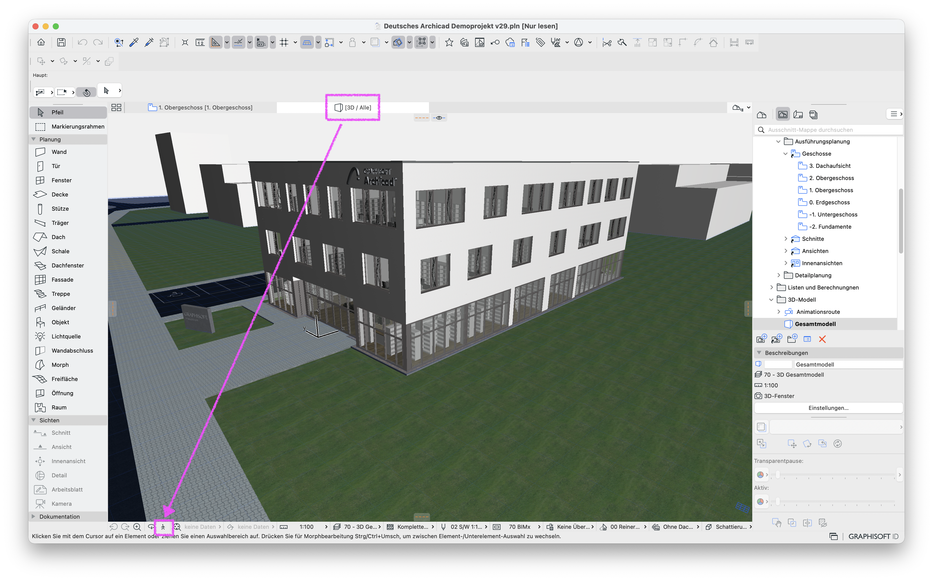Select the Fassade curtain wall tool
This screenshot has width=933, height=581.
click(x=68, y=280)
